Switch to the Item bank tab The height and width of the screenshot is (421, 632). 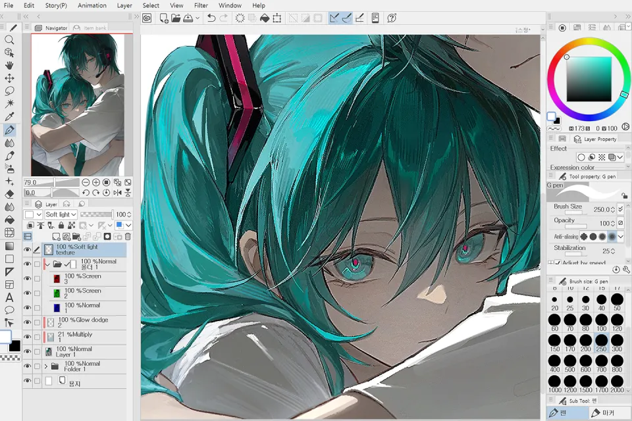[90, 28]
